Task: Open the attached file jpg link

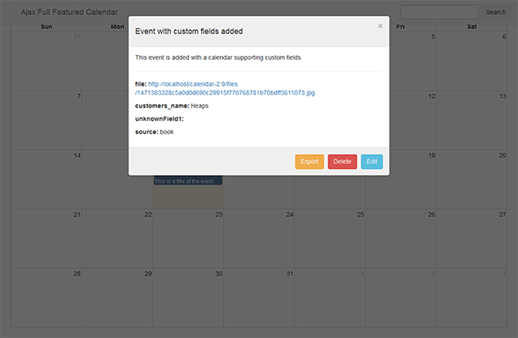Action: click(x=224, y=88)
